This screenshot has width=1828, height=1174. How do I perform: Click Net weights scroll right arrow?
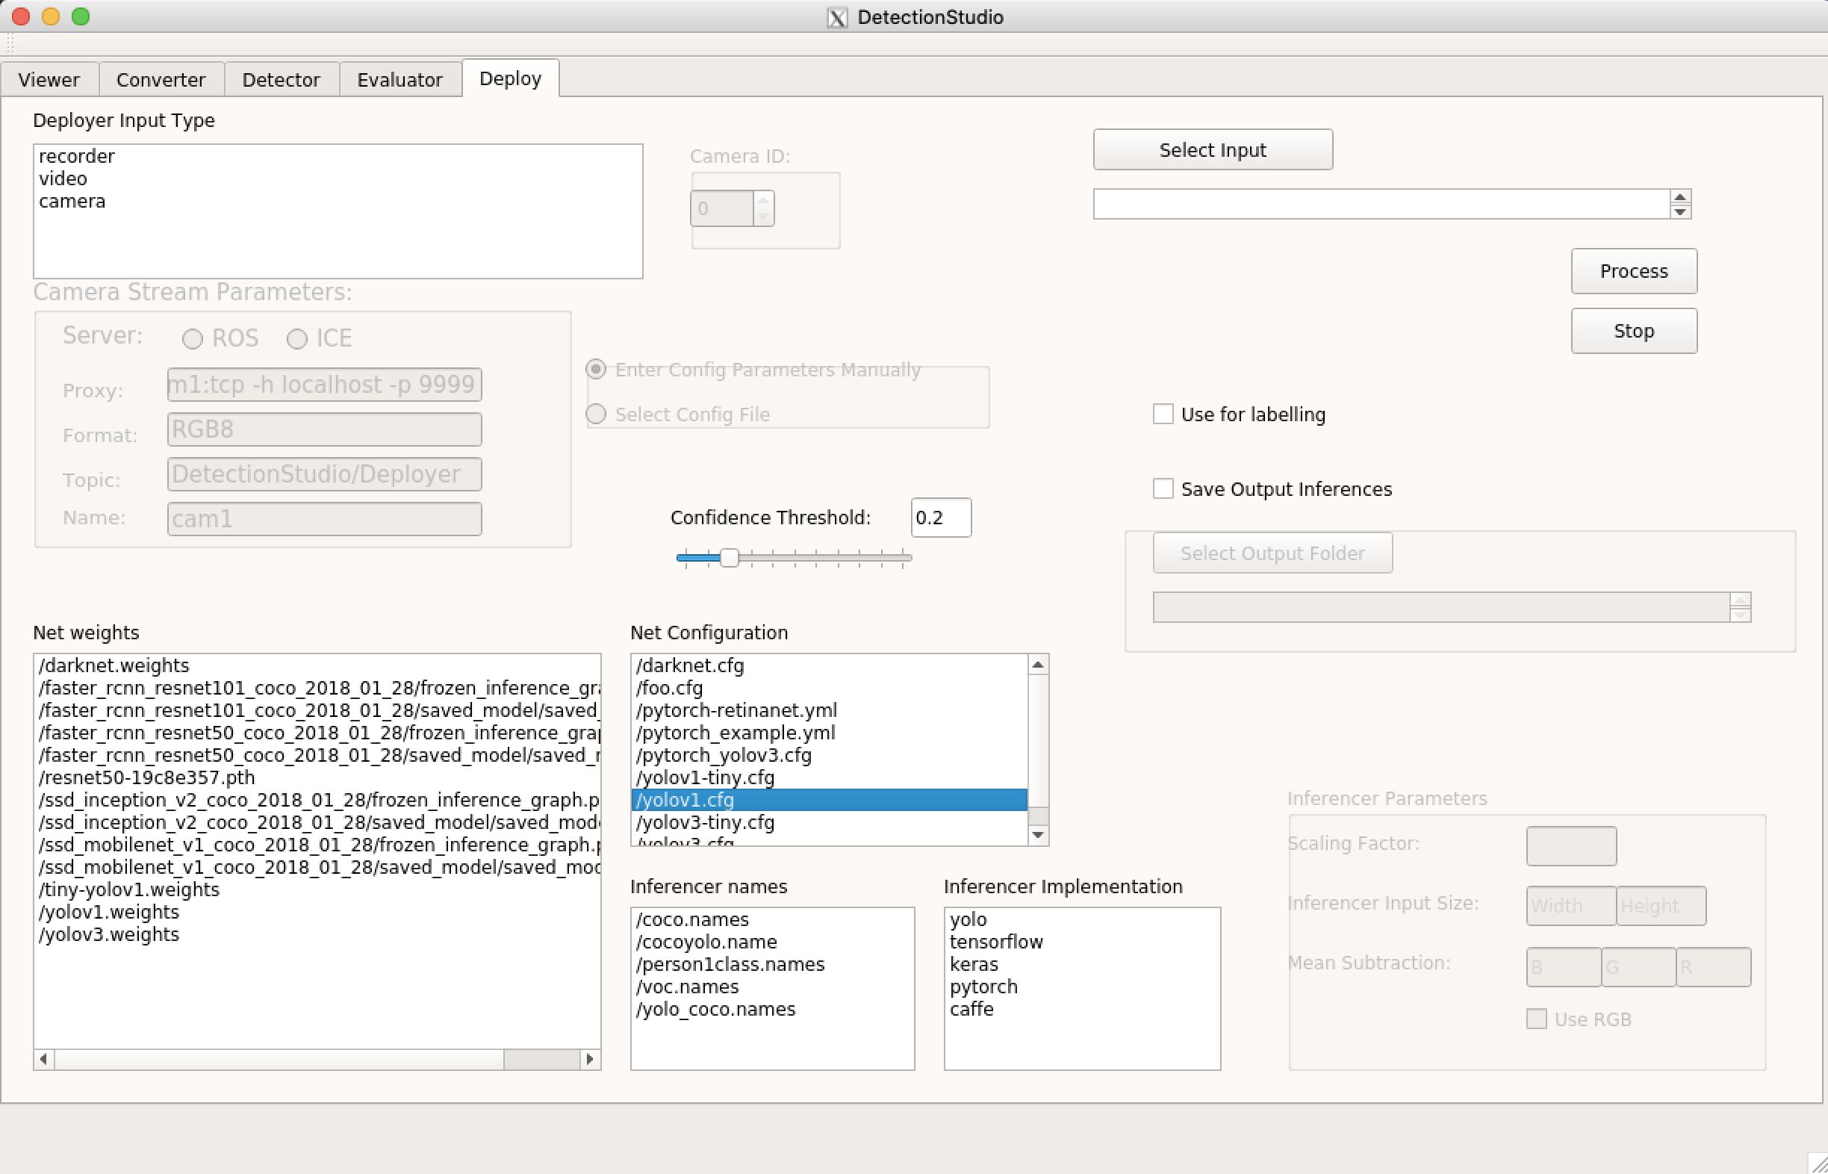pyautogui.click(x=589, y=1059)
